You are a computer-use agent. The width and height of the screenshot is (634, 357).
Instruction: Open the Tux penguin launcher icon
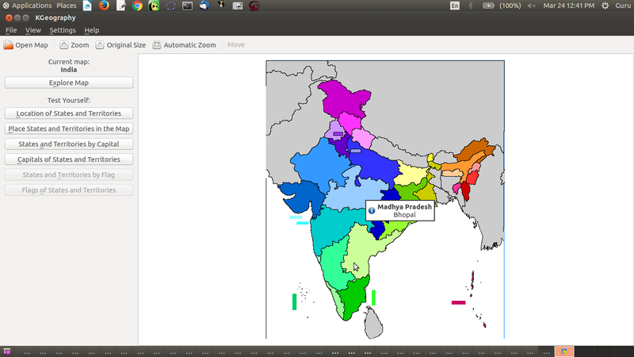pos(221,6)
